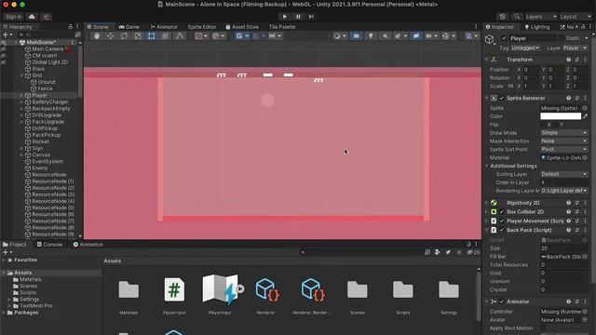Viewport: 596px width, 335px height.
Task: Expand the Player object in Hierarchy
Action: click(21, 95)
